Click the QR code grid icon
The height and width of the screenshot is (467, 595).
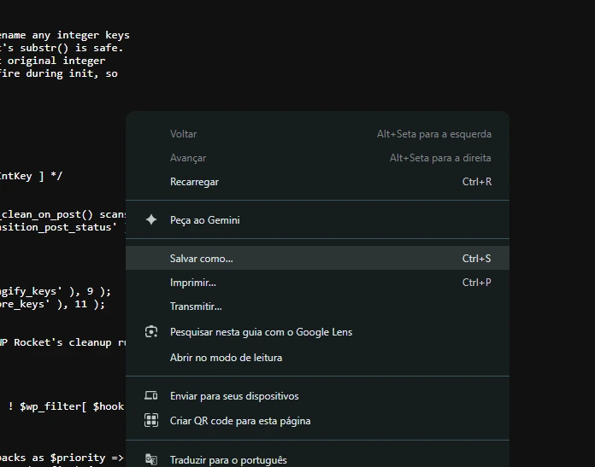tap(151, 420)
